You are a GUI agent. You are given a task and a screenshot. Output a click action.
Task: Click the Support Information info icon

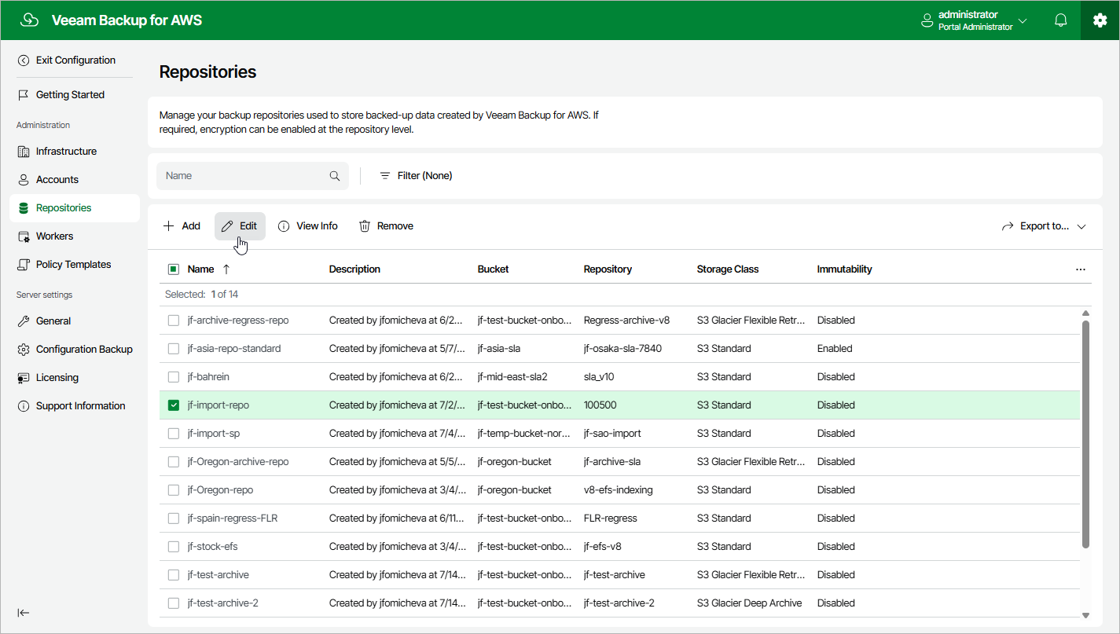(x=24, y=406)
